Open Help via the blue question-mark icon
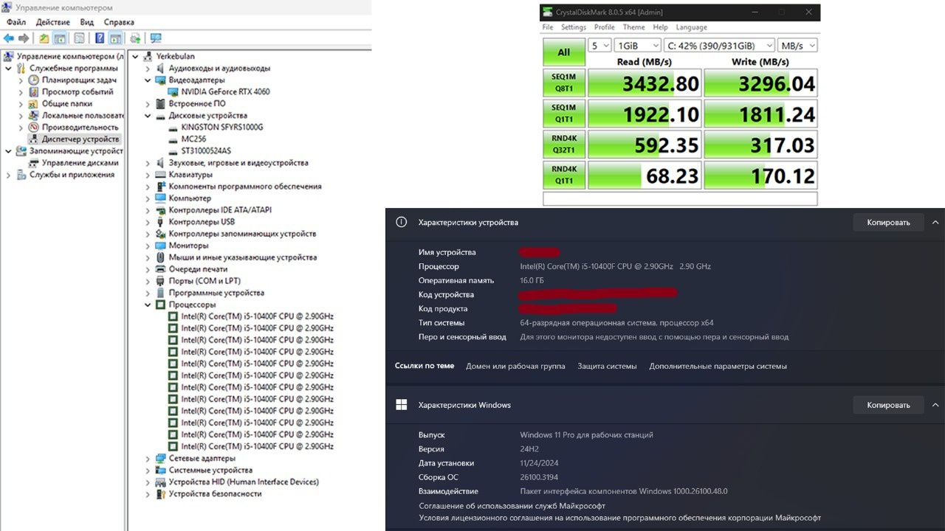This screenshot has height=531, width=945. pyautogui.click(x=100, y=38)
